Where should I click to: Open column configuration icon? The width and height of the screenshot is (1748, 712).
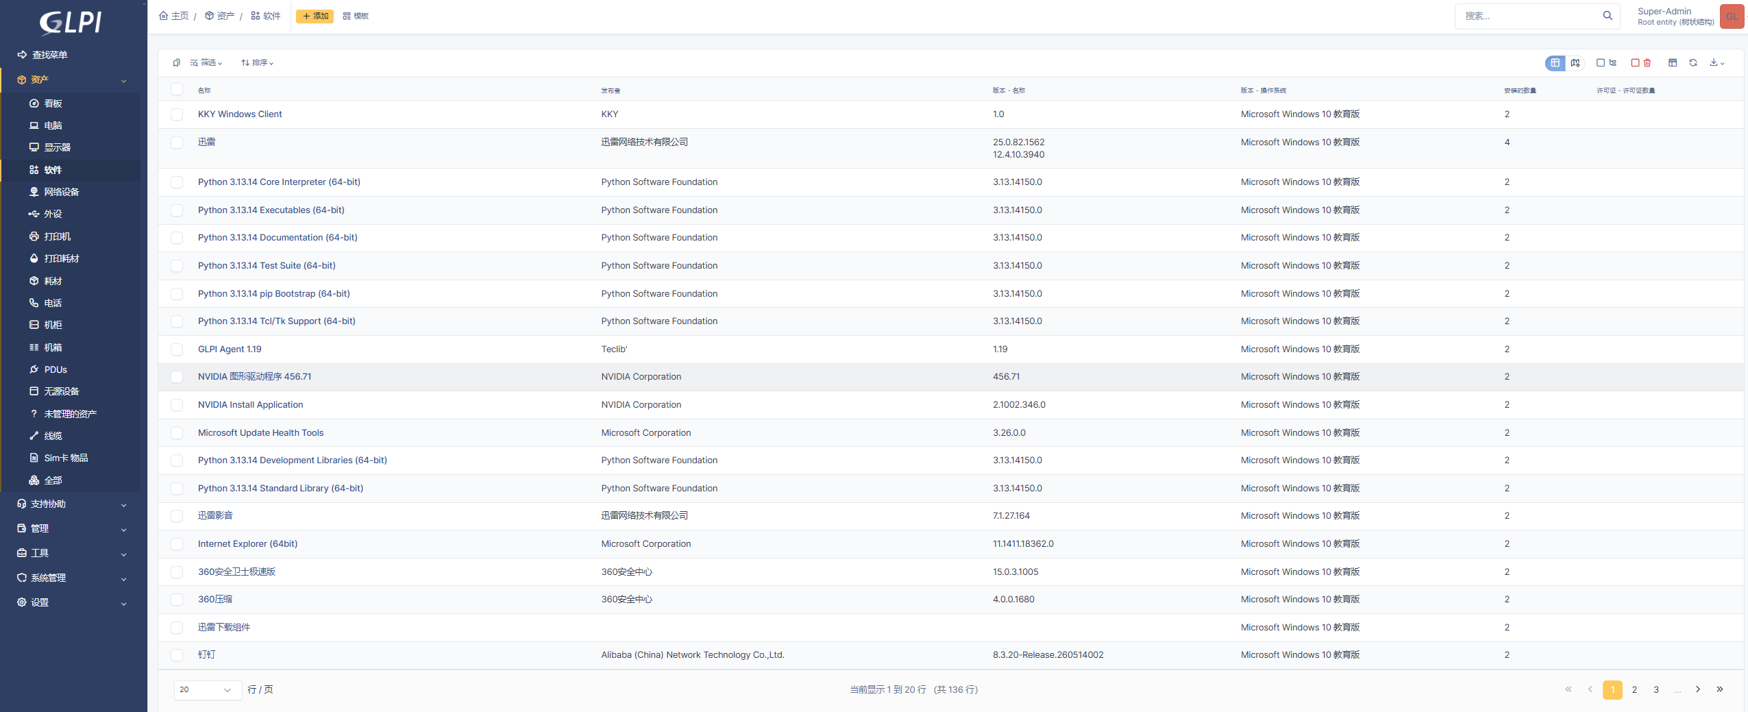(1673, 63)
